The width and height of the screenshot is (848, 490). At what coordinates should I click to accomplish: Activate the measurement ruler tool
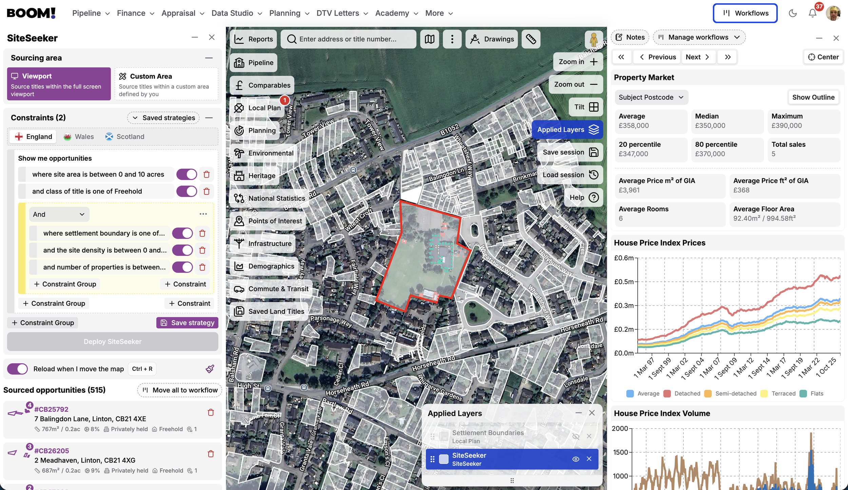tap(531, 39)
